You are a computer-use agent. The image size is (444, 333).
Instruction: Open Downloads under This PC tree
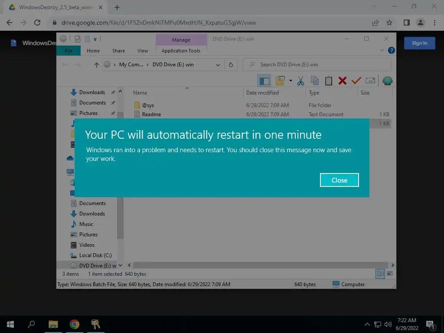click(x=92, y=214)
